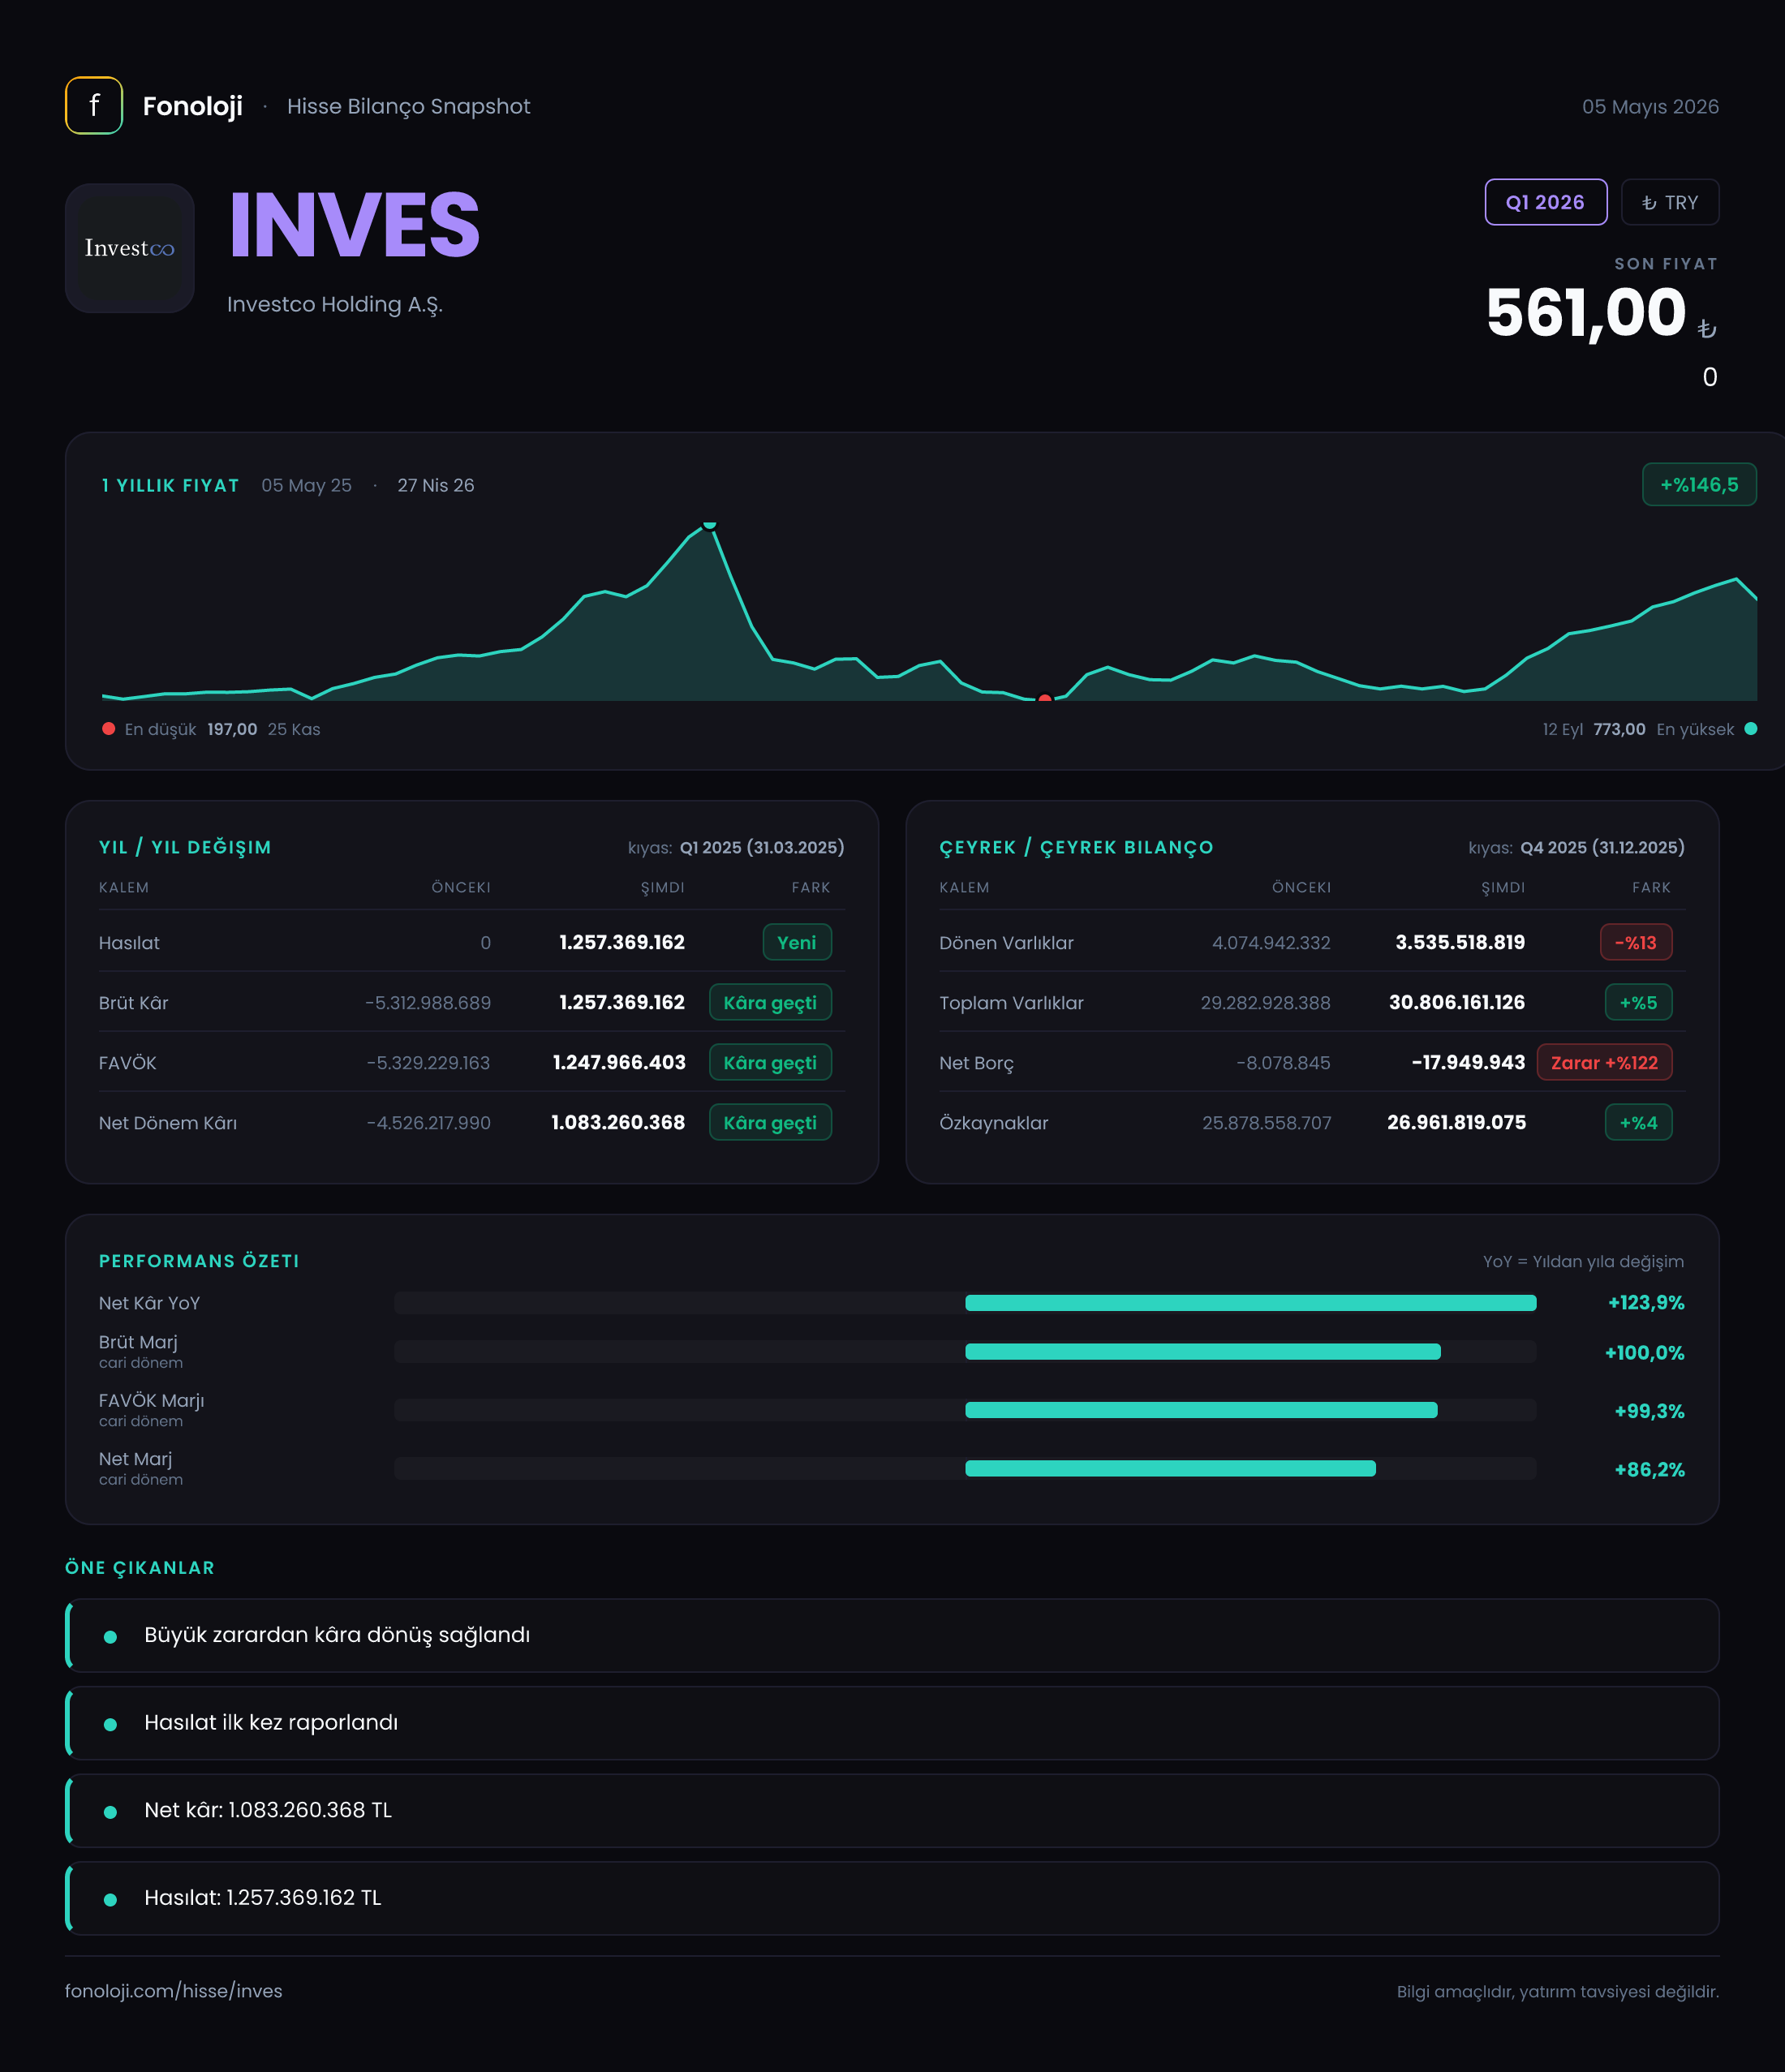Click the 773,00 highest price value
Viewport: 1785px width, 2072px height.
pos(1618,729)
